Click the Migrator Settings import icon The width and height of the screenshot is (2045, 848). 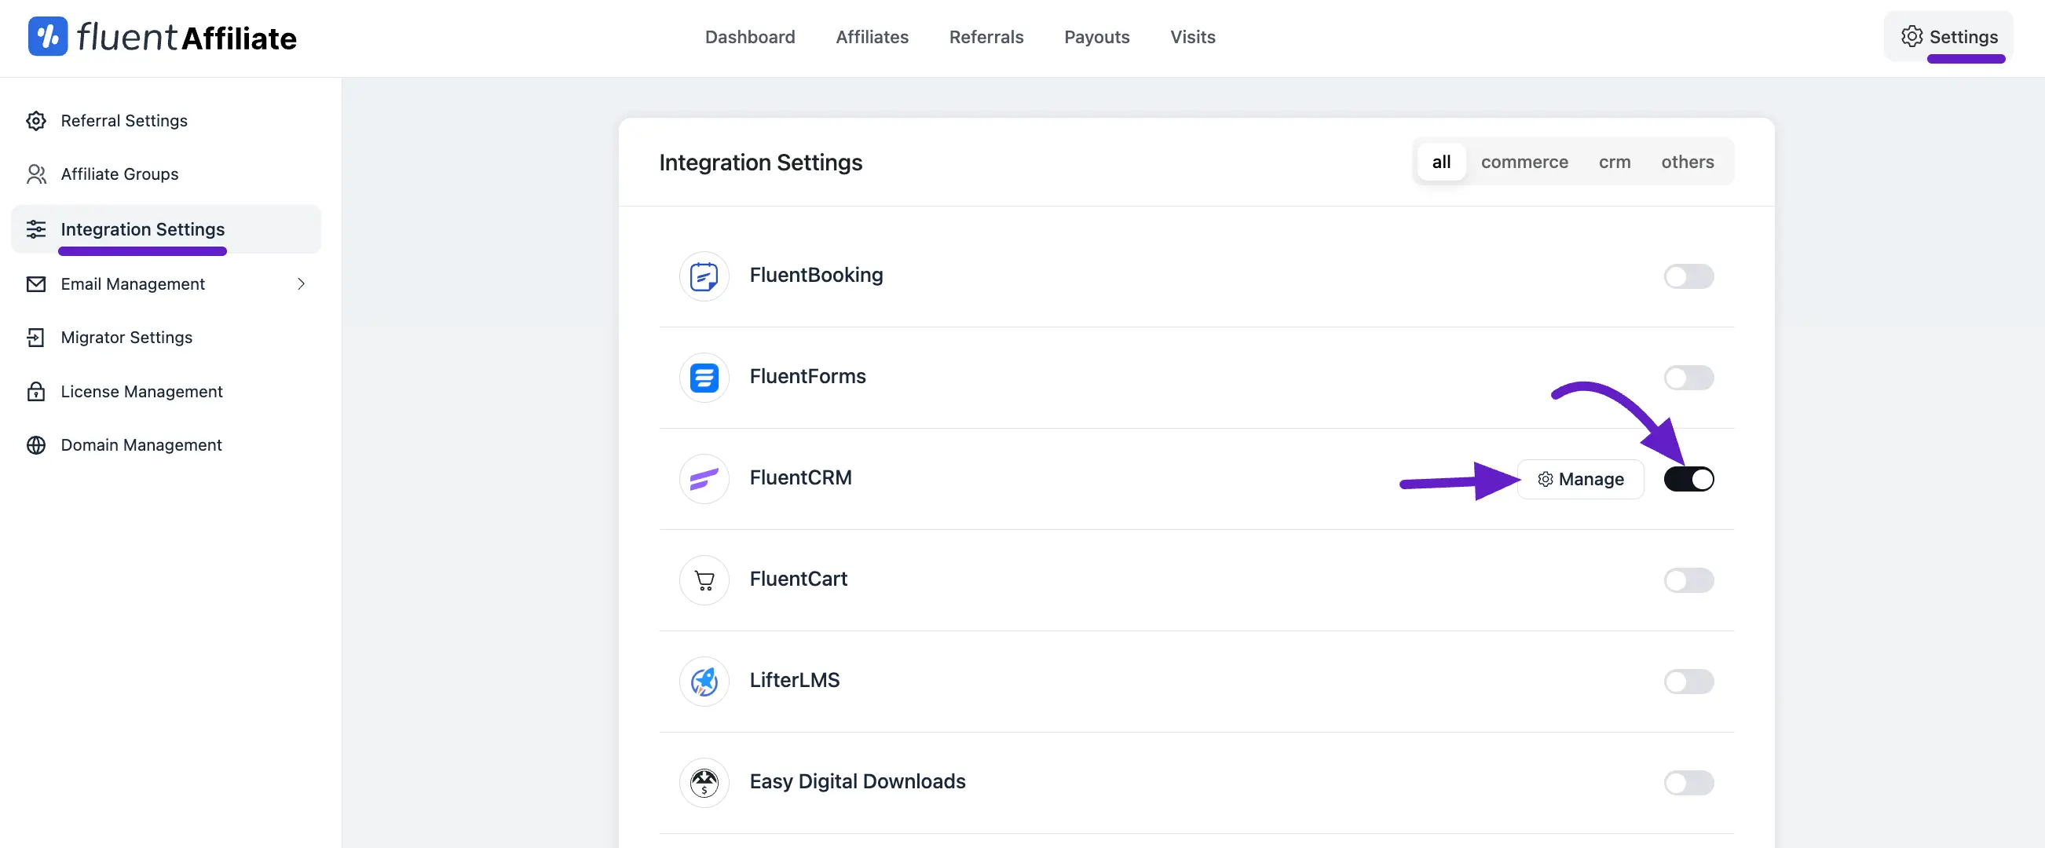pyautogui.click(x=35, y=338)
